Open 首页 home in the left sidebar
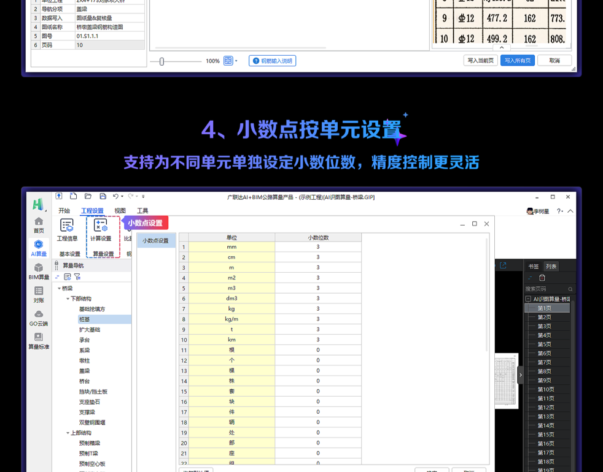 [x=39, y=226]
